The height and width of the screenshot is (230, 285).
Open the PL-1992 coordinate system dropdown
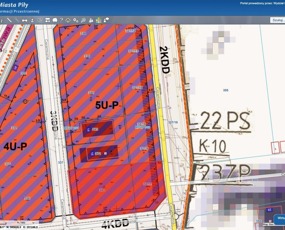click(x=26, y=223)
